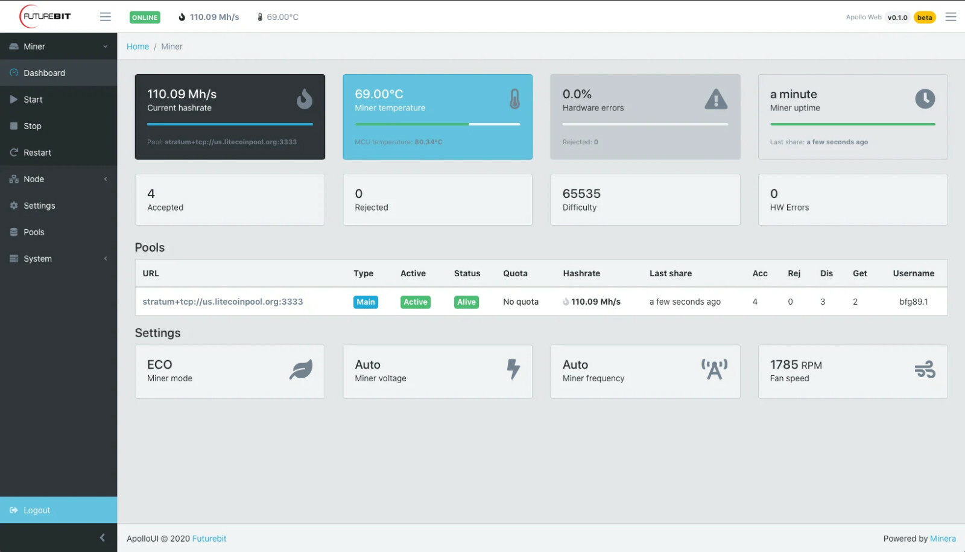Click the refresh icon next to Restart
This screenshot has height=552, width=965.
tap(14, 153)
